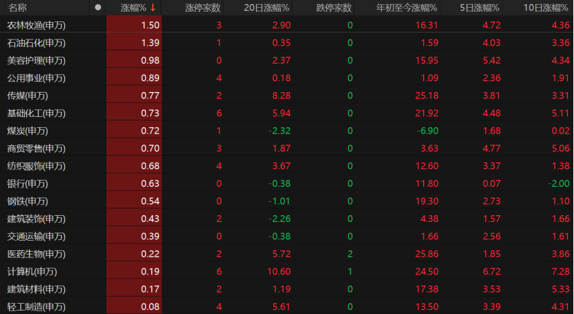Click the 0.98 涨幅 value for 美容护理

pyautogui.click(x=150, y=60)
